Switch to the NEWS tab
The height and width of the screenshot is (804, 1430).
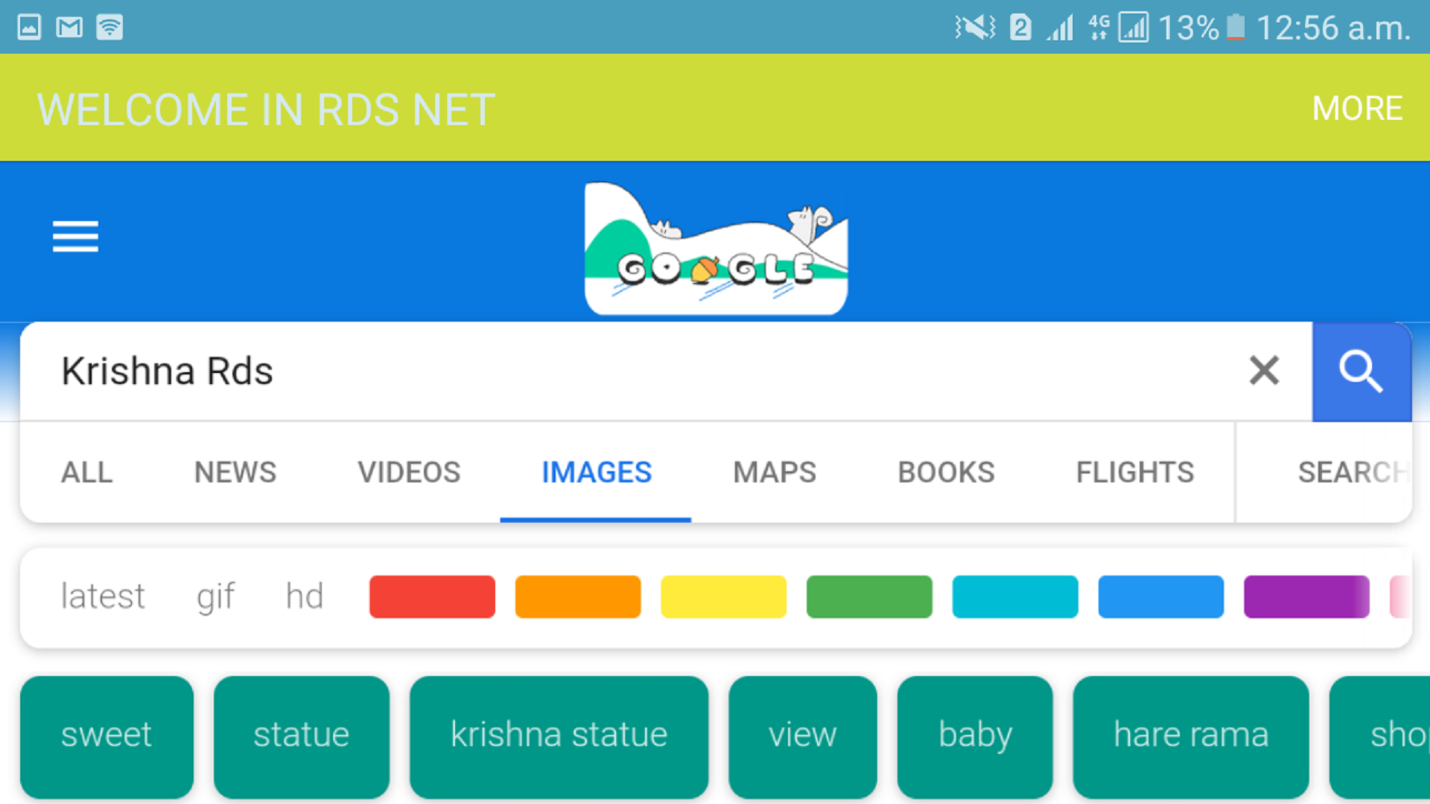(x=235, y=473)
